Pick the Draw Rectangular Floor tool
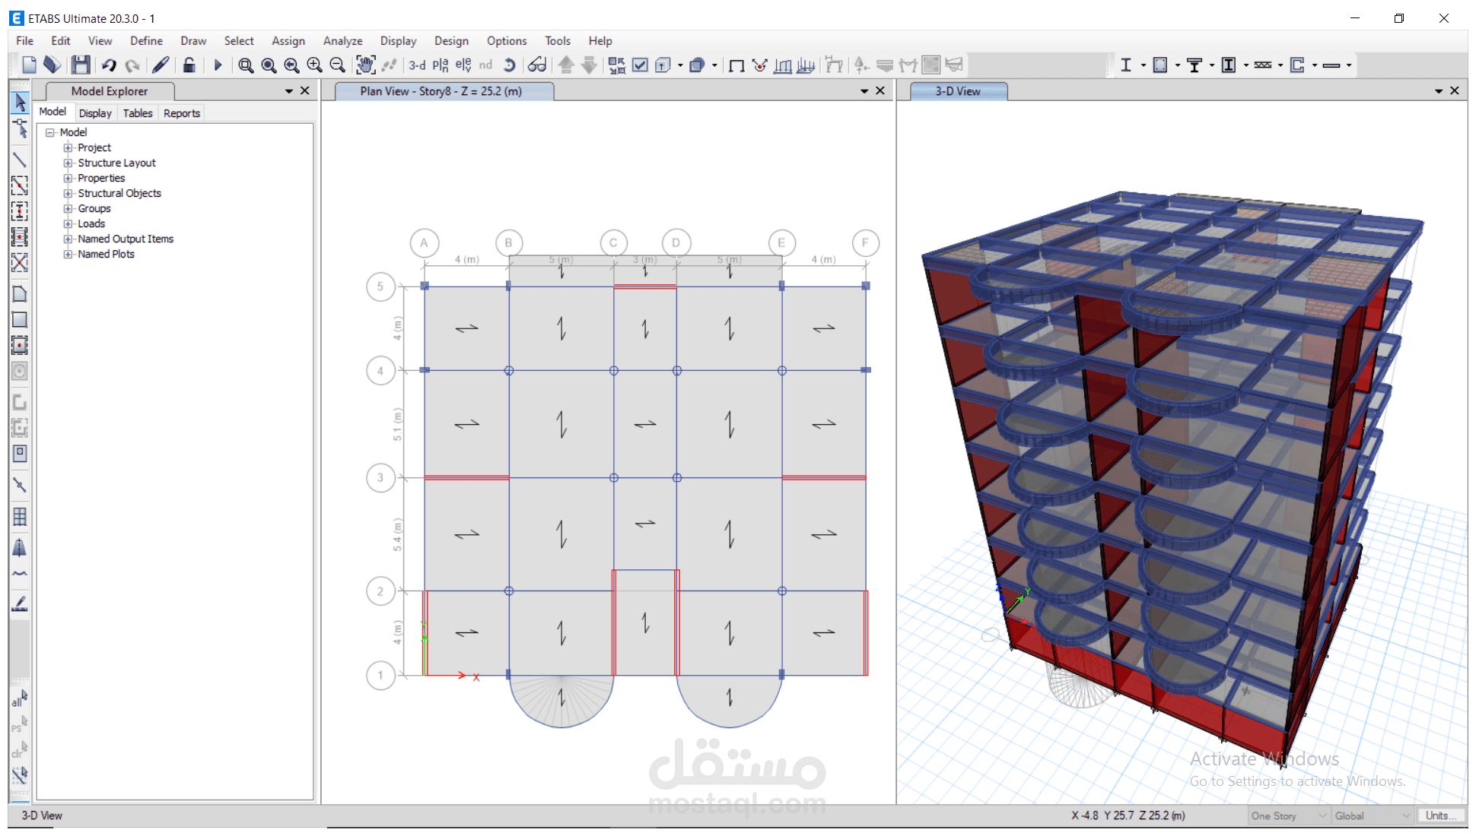 20,320
